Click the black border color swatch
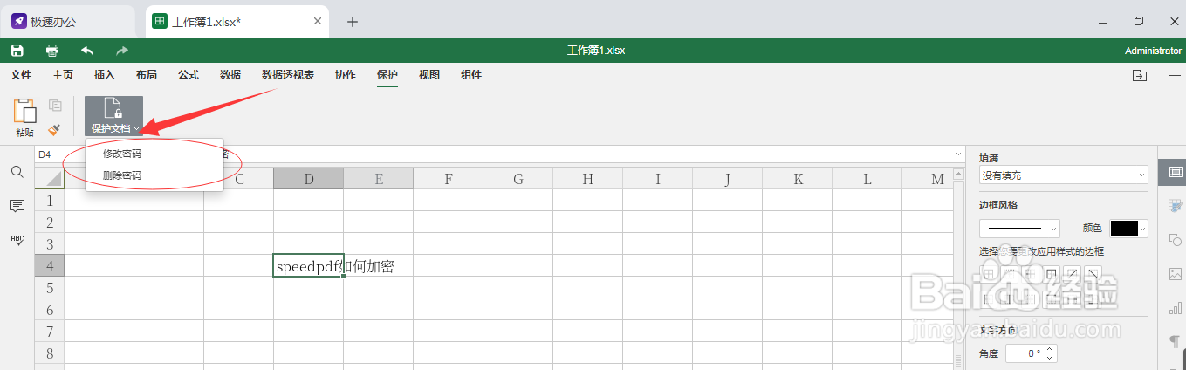Image resolution: width=1186 pixels, height=370 pixels. pyautogui.click(x=1124, y=229)
